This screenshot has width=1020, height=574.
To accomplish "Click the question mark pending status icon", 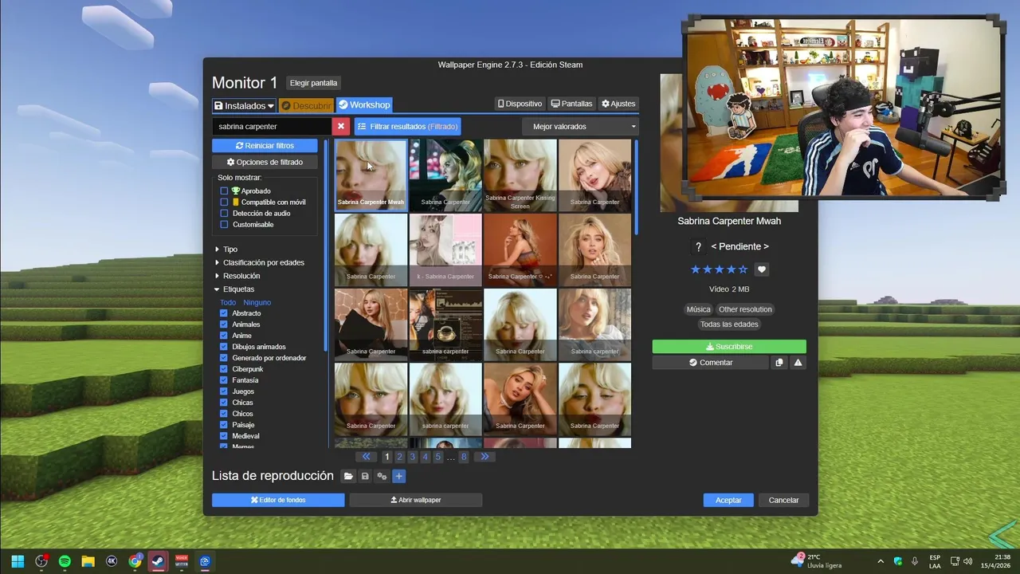I will 698,247.
